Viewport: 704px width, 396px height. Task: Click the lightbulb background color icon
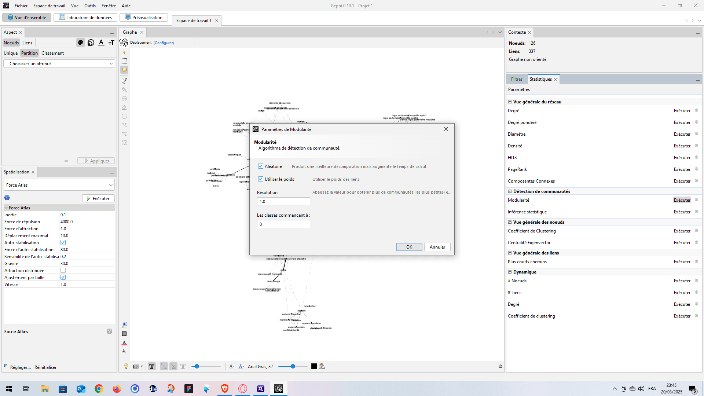(126, 366)
